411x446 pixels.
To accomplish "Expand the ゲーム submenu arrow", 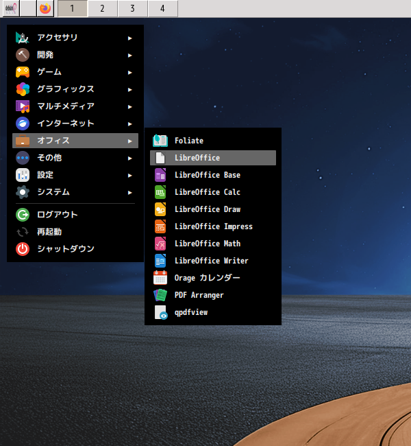I will (x=129, y=73).
